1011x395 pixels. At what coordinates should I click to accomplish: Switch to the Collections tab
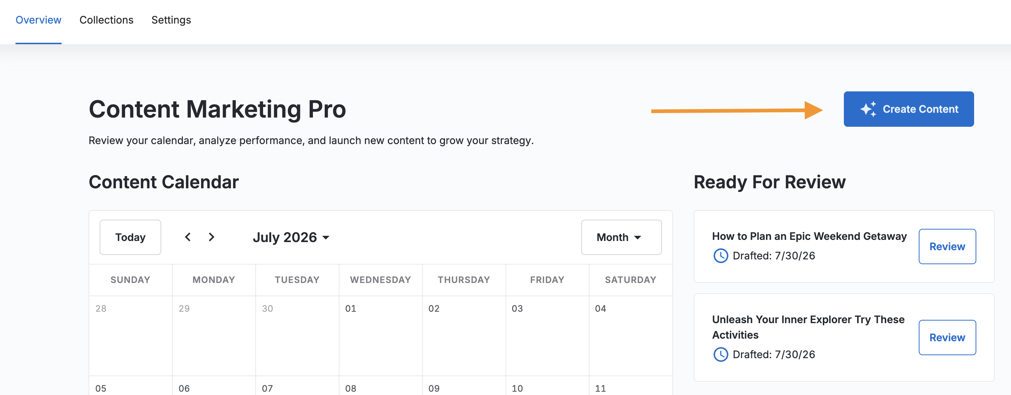[x=106, y=20]
